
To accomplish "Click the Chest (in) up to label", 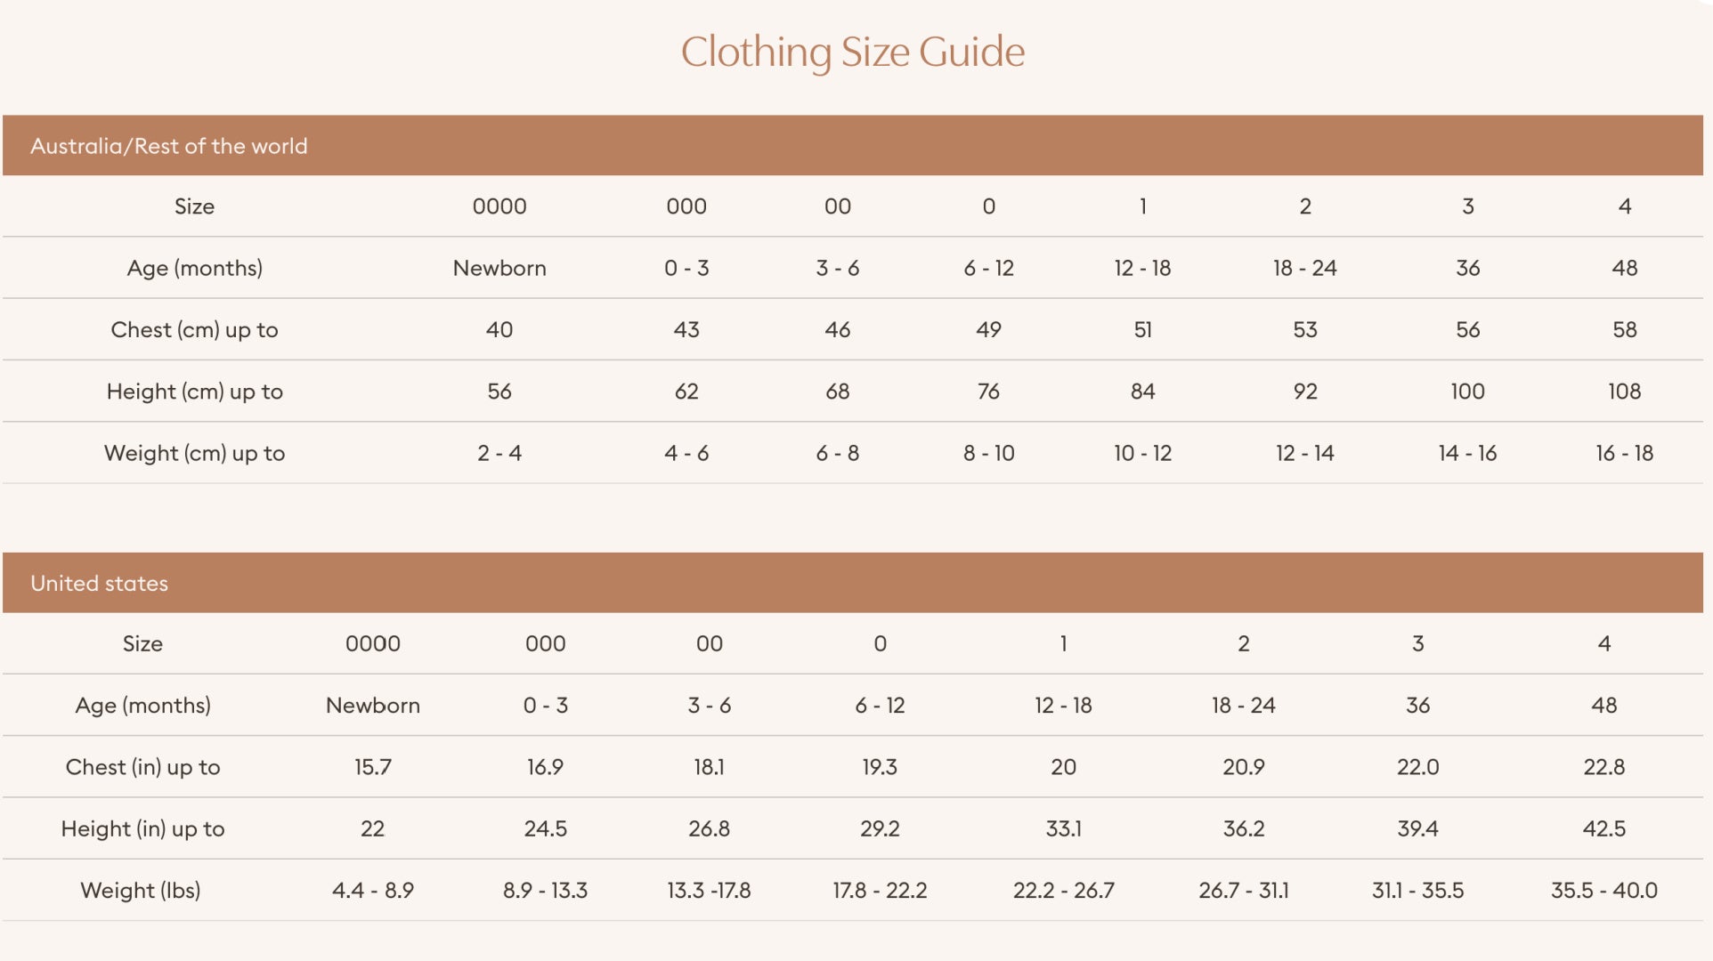I will pyautogui.click(x=142, y=767).
